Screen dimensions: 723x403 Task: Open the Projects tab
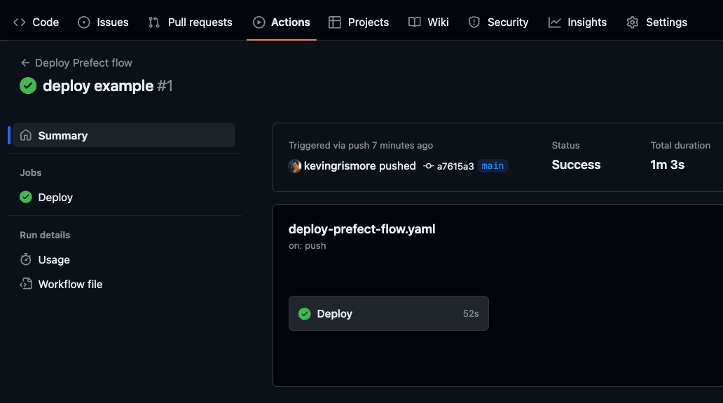(358, 22)
